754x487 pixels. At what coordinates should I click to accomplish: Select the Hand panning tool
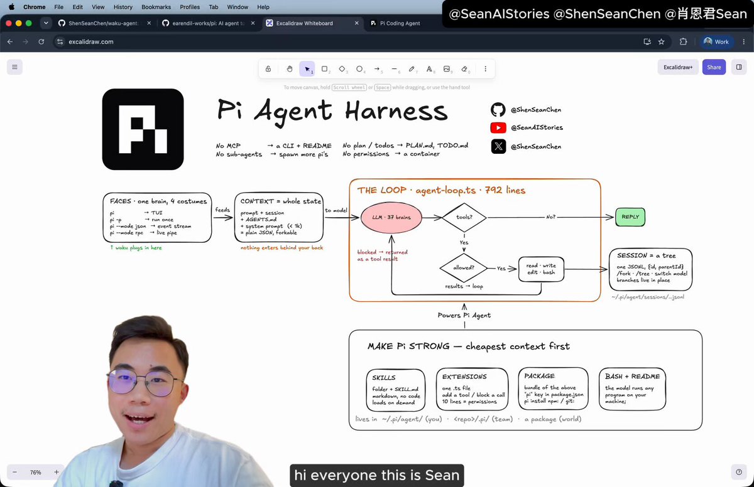tap(290, 69)
